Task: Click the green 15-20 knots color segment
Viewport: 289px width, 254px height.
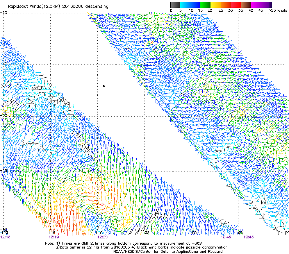Action: point(205,5)
